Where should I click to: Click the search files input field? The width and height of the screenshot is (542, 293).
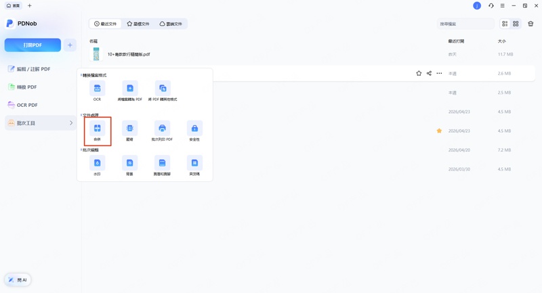point(465,24)
